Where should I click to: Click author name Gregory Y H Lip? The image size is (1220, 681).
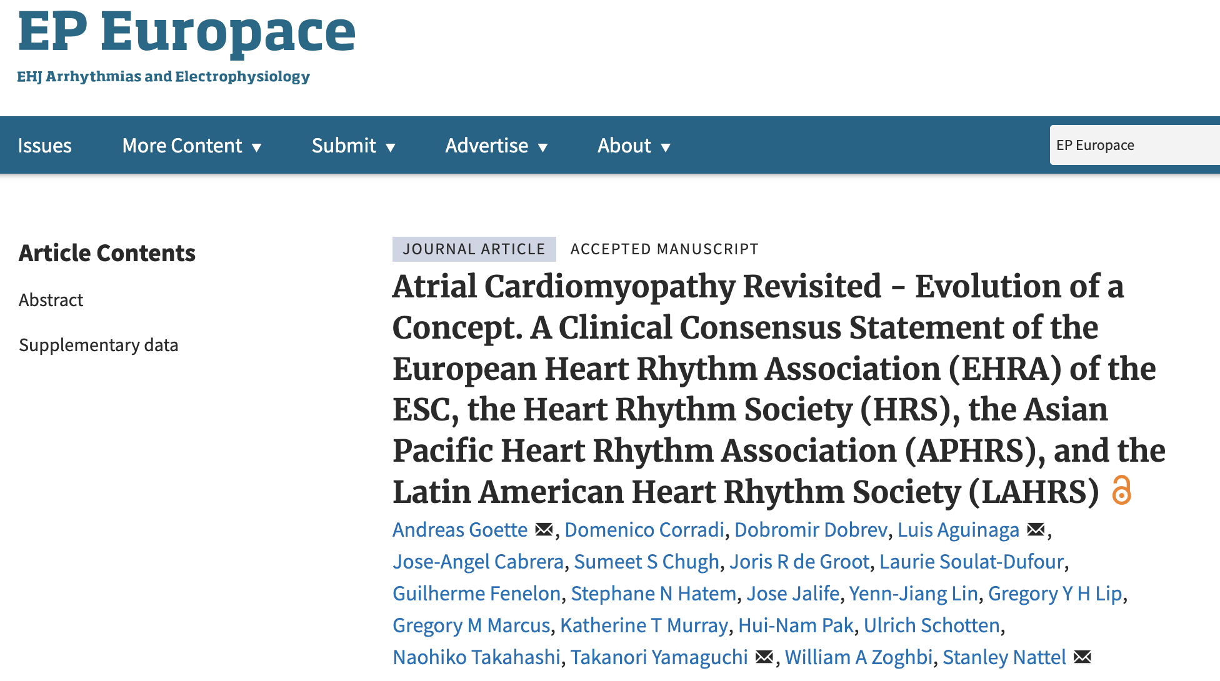pyautogui.click(x=1054, y=594)
